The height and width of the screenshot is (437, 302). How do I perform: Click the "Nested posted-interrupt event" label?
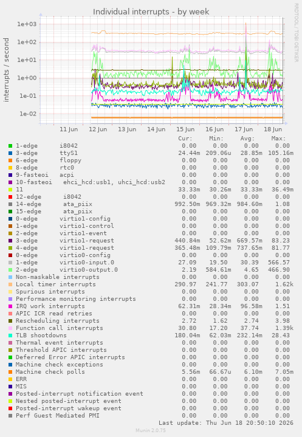click(x=69, y=401)
